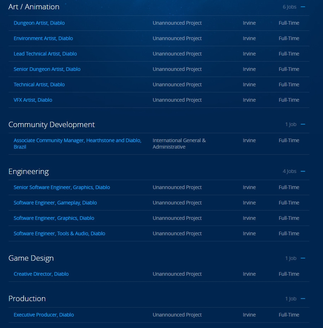Click "Irvine" in Creative Director row

coord(249,274)
